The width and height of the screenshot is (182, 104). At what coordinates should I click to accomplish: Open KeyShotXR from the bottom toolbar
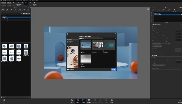100,101
